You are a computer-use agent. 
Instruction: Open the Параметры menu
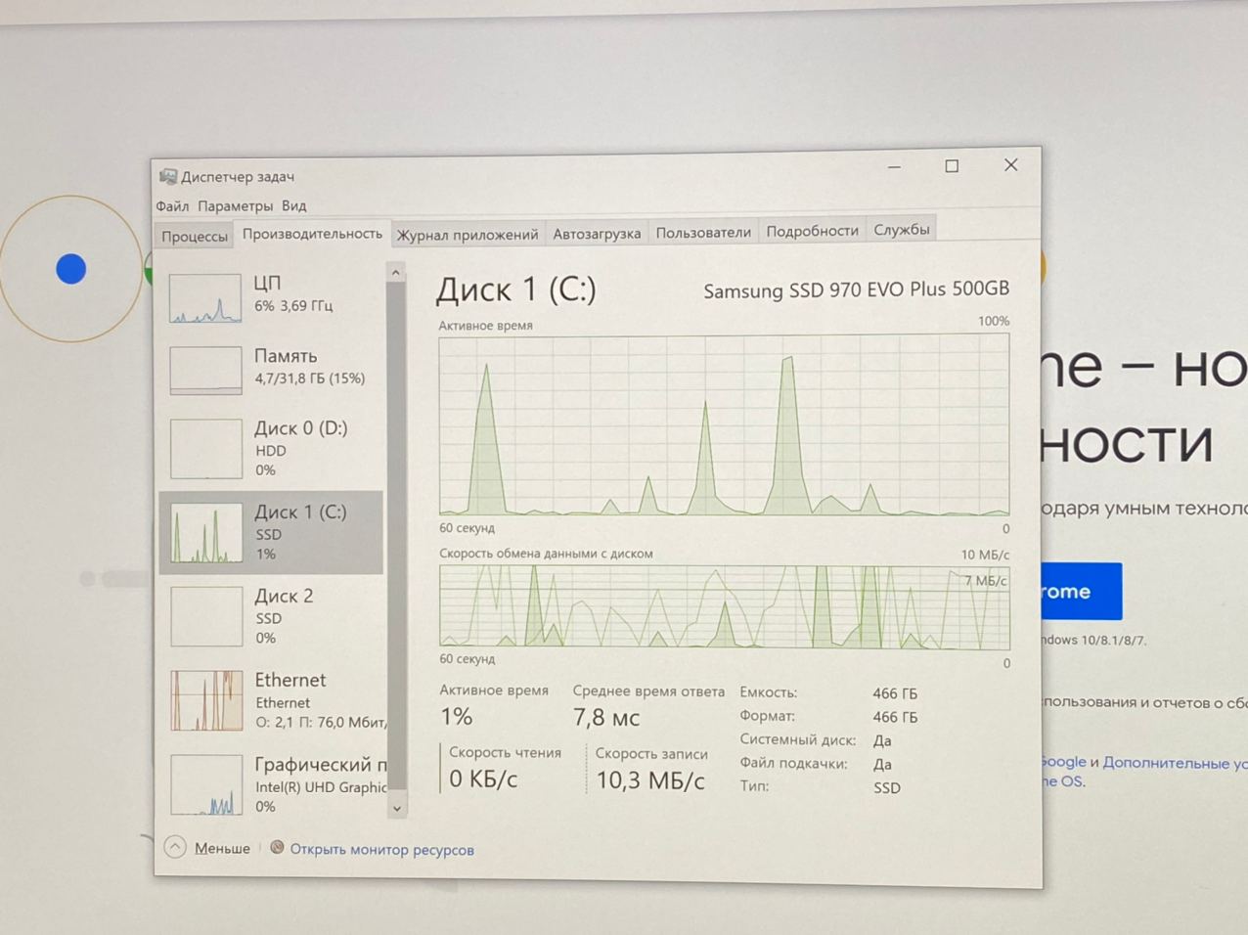(235, 206)
